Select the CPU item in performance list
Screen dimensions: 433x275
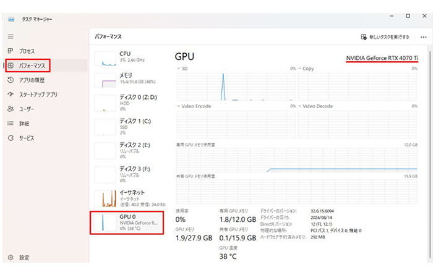(127, 57)
